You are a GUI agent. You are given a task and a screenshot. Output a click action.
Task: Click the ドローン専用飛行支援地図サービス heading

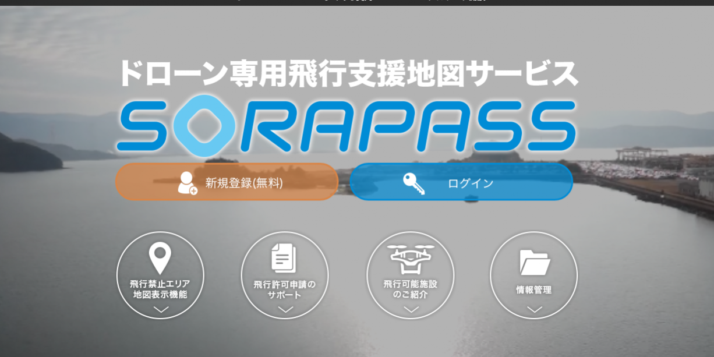click(x=348, y=74)
